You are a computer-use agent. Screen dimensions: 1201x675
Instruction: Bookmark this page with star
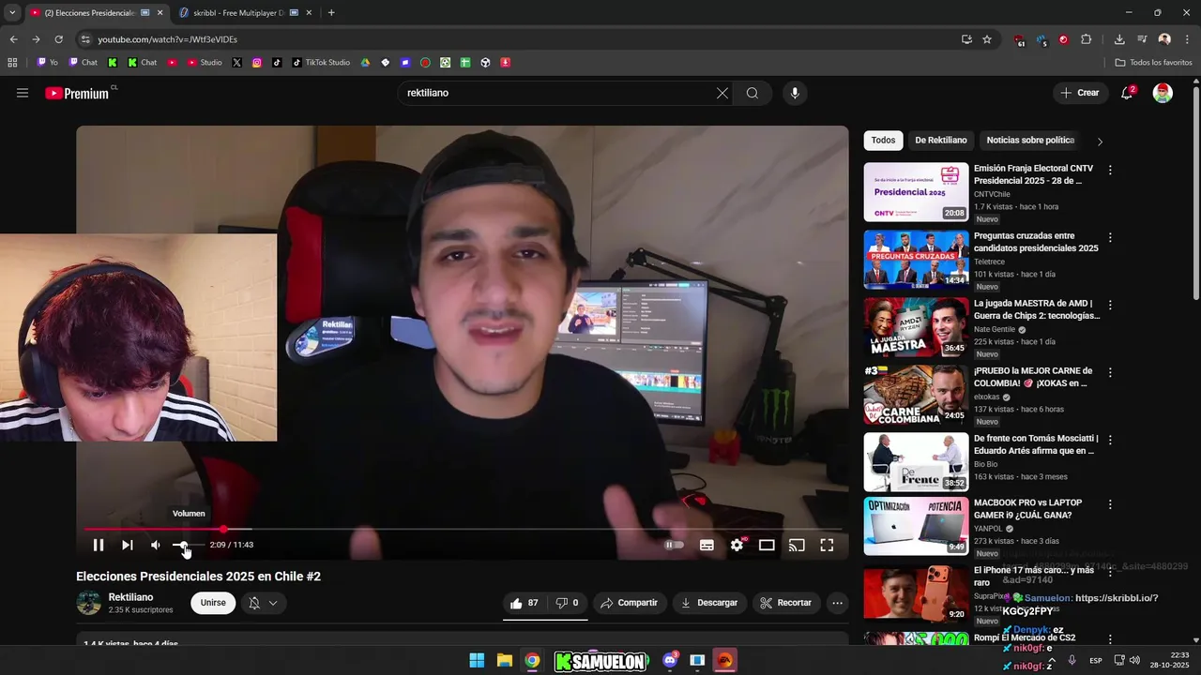(987, 39)
